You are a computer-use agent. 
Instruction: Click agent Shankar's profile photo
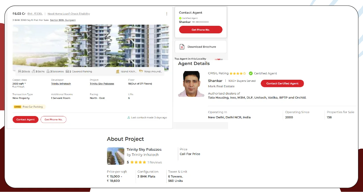coord(191,84)
